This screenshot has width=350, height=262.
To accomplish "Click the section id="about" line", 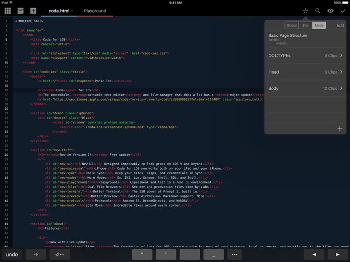I will pyautogui.click(x=48, y=224).
